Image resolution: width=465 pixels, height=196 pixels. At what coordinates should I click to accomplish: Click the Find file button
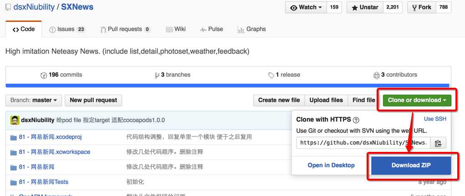point(363,101)
